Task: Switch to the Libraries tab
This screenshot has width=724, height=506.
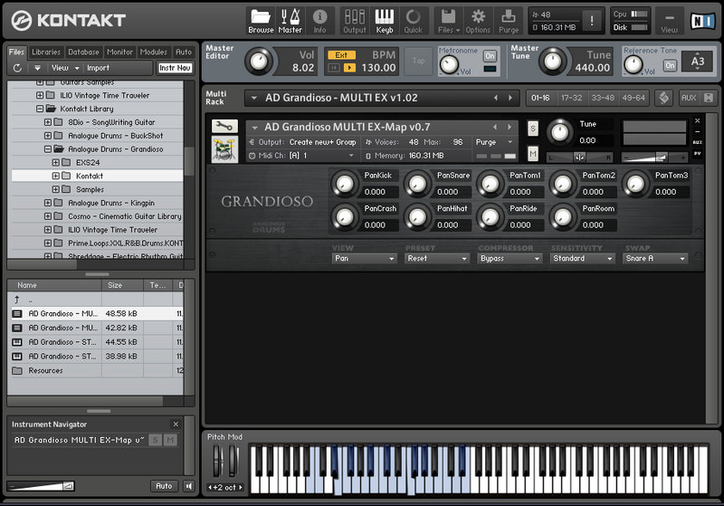Action: click(46, 52)
